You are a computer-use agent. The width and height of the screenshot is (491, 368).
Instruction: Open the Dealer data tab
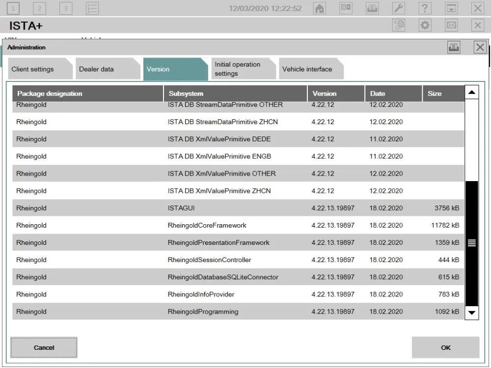[97, 69]
